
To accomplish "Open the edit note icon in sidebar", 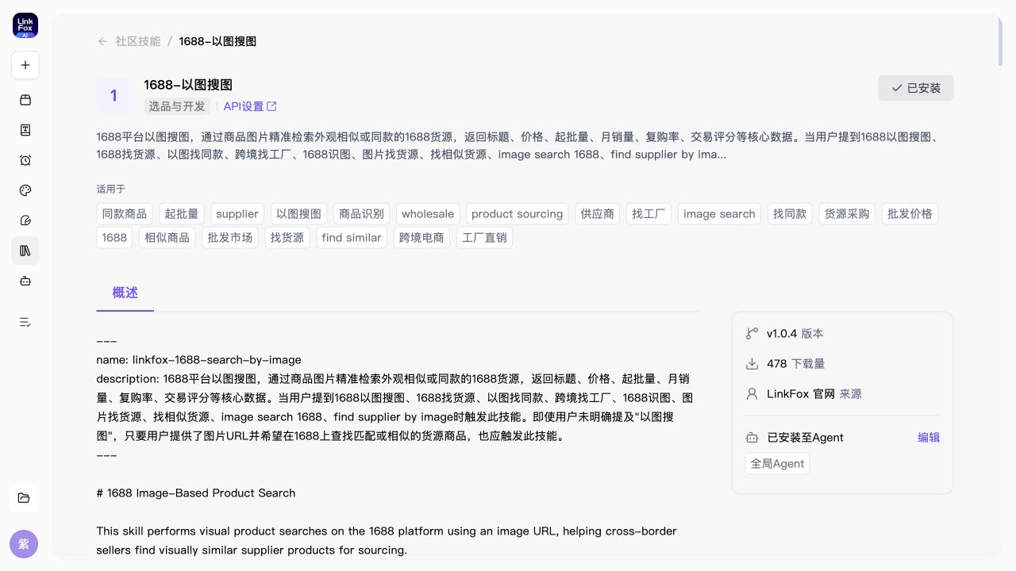I will (x=25, y=220).
